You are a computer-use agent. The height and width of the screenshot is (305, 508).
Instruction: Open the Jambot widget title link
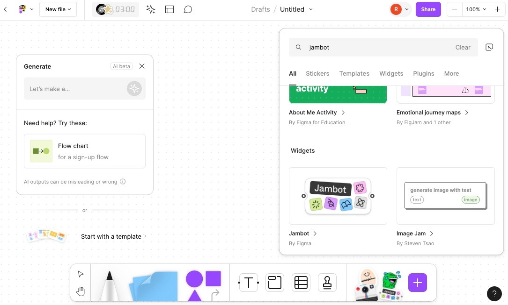click(x=302, y=233)
